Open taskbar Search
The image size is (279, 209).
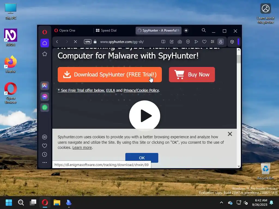click(x=21, y=202)
